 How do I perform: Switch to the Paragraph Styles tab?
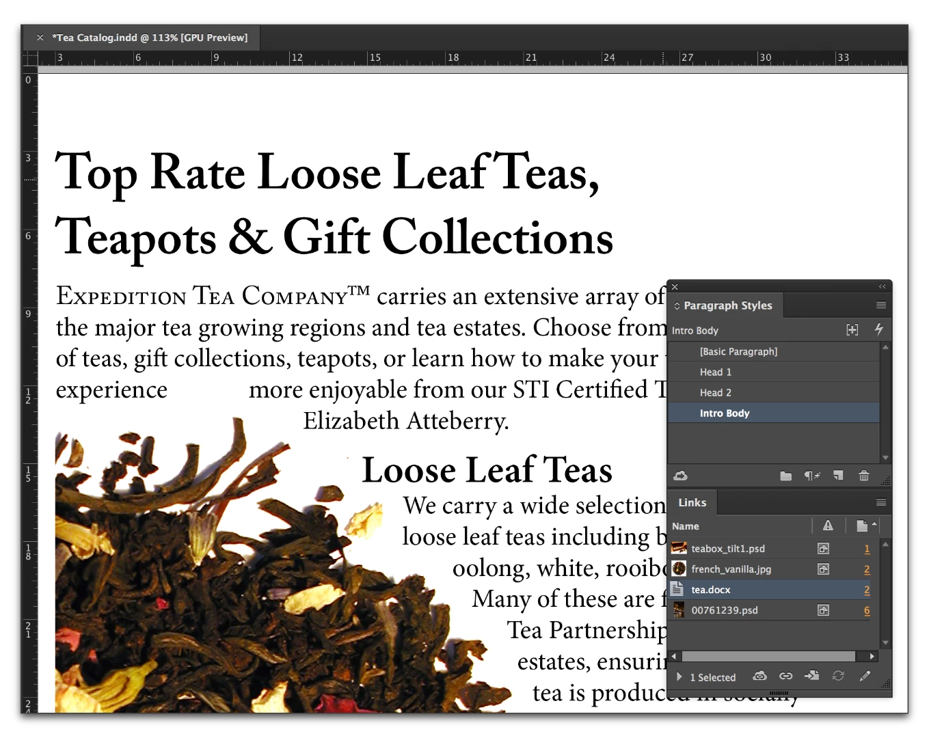click(x=727, y=305)
